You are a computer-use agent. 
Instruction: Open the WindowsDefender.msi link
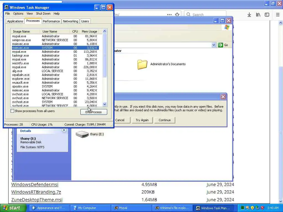pyautogui.click(x=35, y=184)
